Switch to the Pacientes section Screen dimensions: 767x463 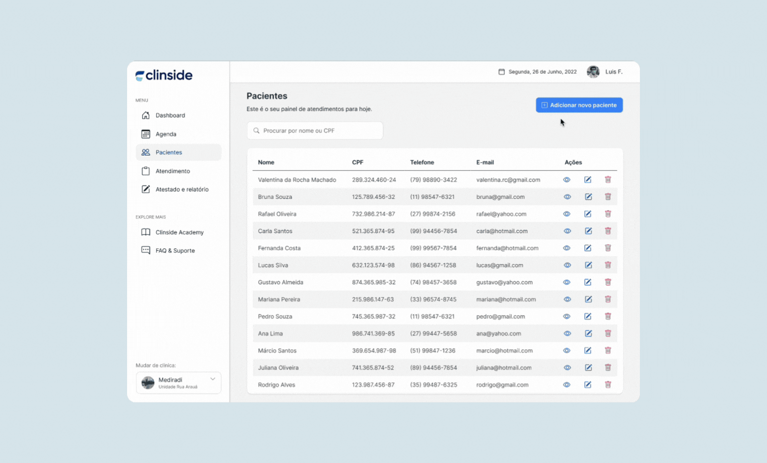[168, 152]
